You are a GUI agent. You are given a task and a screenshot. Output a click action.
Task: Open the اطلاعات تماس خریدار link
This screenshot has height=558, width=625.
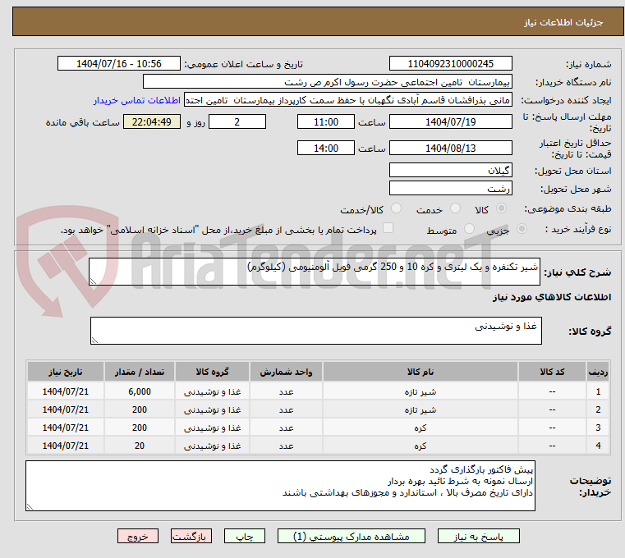pos(137,100)
